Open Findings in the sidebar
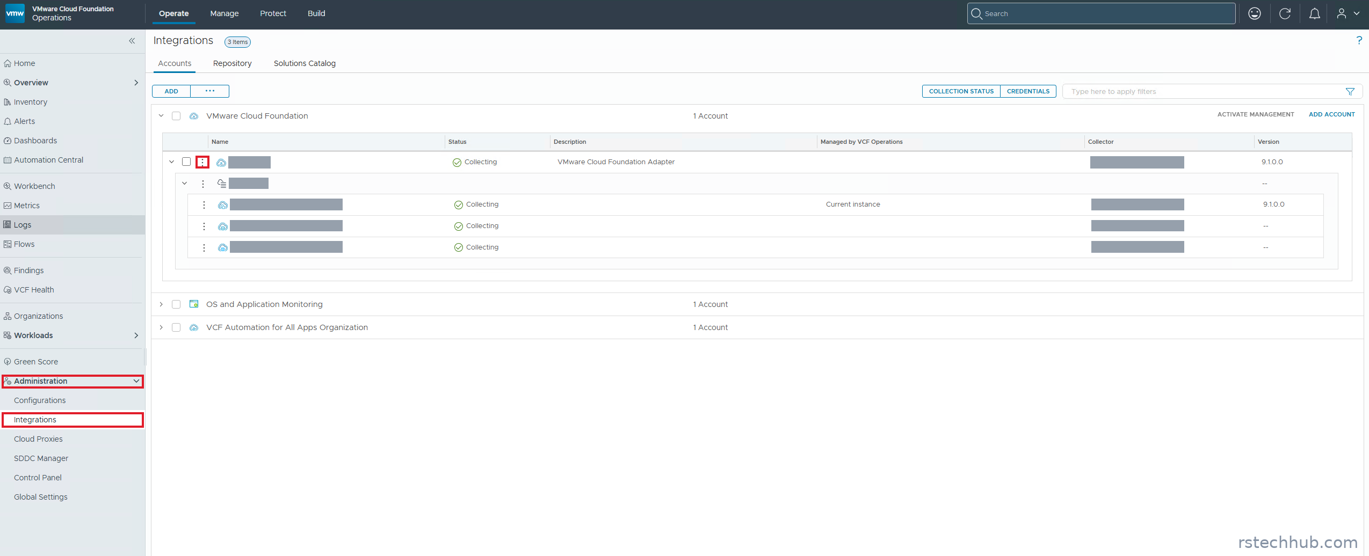Image resolution: width=1369 pixels, height=556 pixels. (73, 270)
